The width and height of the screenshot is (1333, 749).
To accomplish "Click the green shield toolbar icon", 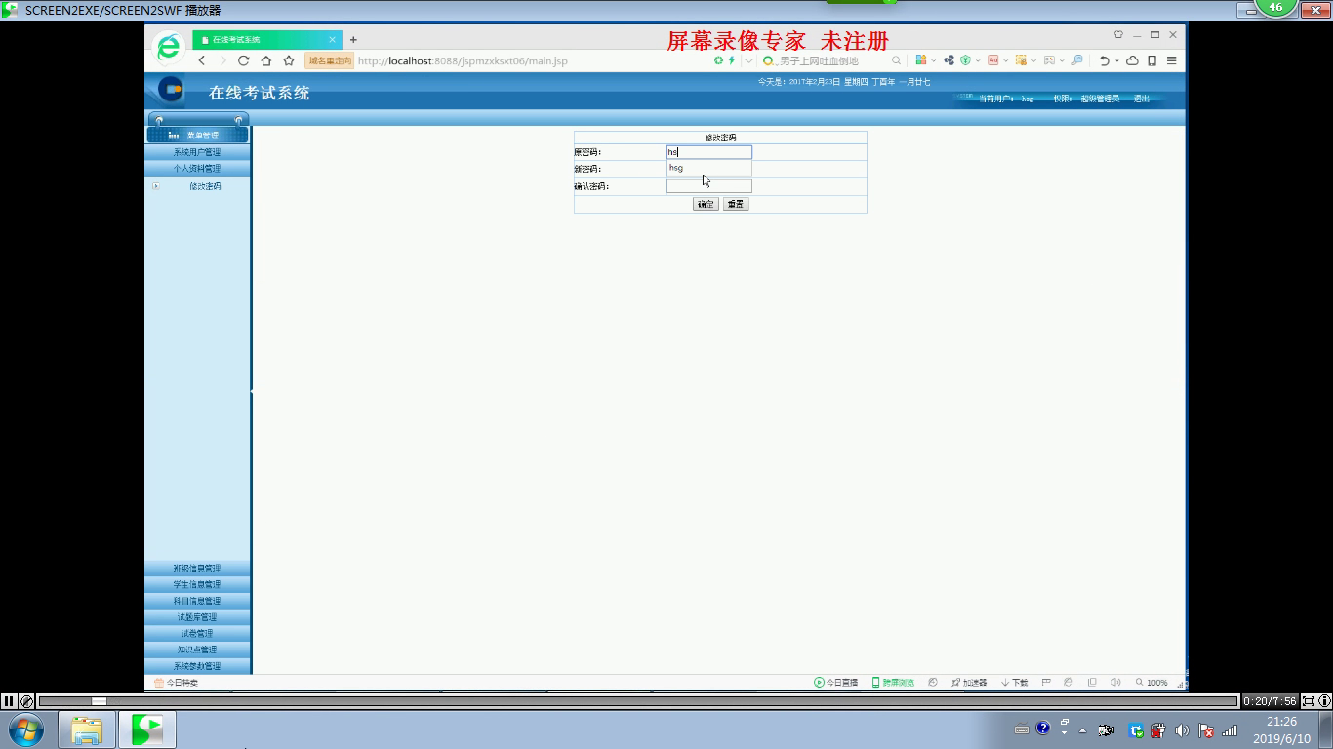I will pos(965,60).
